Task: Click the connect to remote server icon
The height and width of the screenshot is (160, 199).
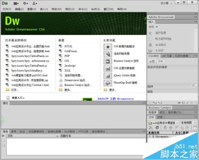Action: click(151, 128)
